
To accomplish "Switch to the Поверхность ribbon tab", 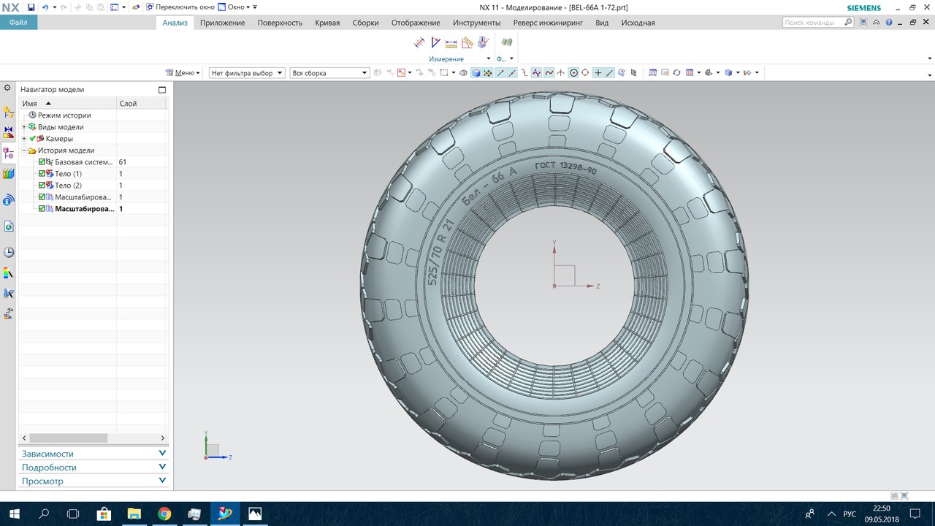I will click(x=280, y=23).
